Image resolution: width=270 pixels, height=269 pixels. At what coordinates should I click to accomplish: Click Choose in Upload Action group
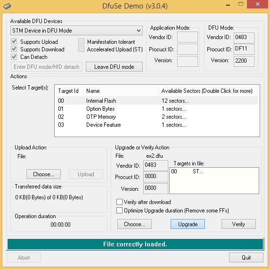pyautogui.click(x=43, y=174)
